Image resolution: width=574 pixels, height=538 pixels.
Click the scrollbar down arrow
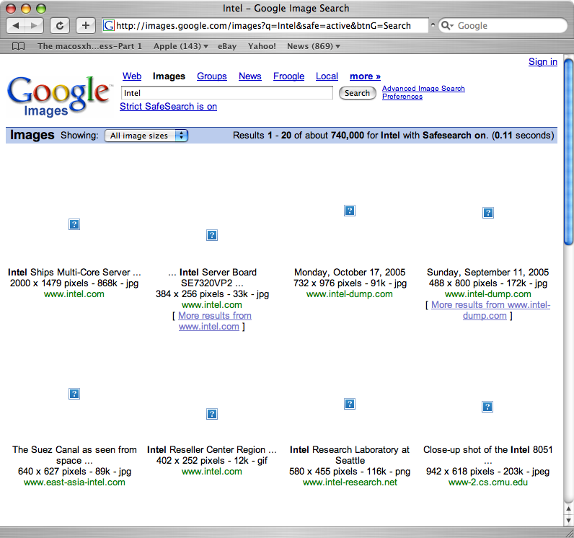tap(568, 521)
